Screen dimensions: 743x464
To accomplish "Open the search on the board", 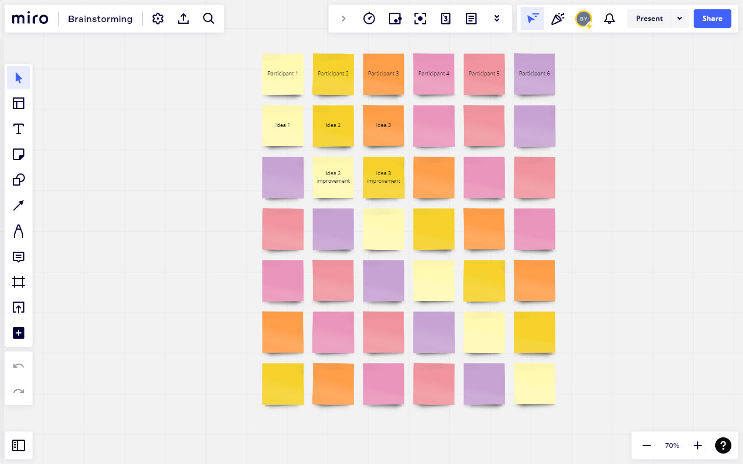I will [209, 18].
